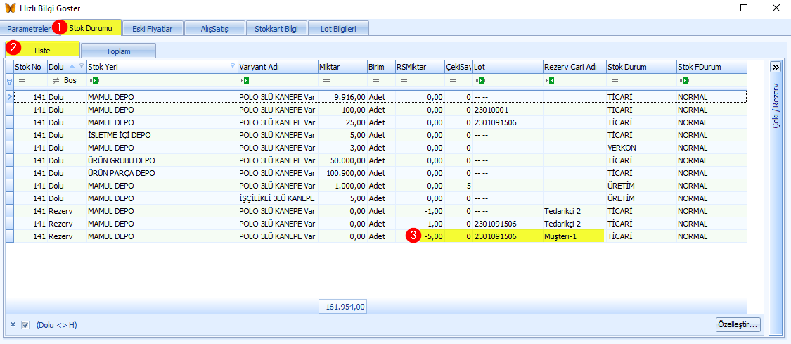
Task: Switch to the Eski Fiyatlar tab
Action: click(153, 29)
